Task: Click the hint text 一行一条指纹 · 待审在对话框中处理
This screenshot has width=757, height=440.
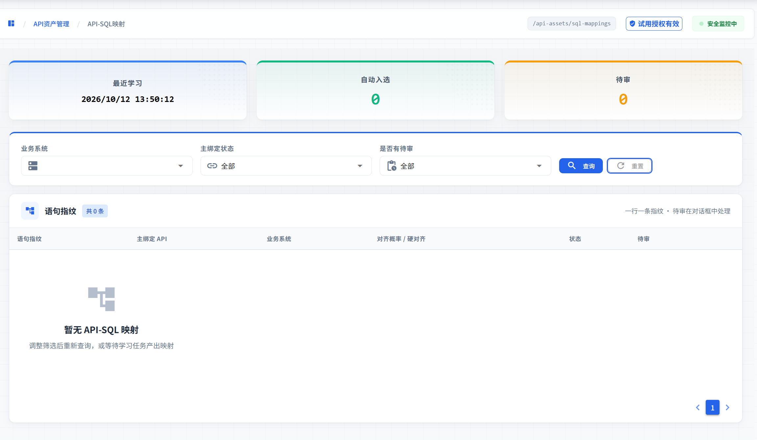Action: coord(677,211)
